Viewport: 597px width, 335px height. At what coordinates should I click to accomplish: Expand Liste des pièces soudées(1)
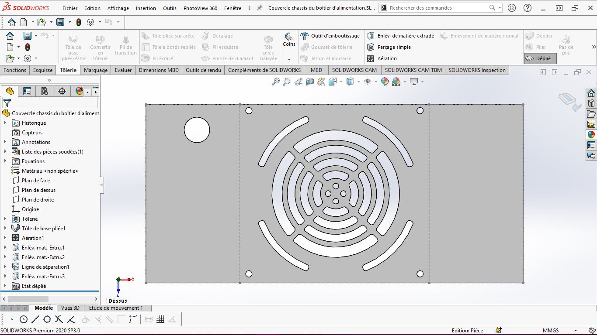point(5,152)
